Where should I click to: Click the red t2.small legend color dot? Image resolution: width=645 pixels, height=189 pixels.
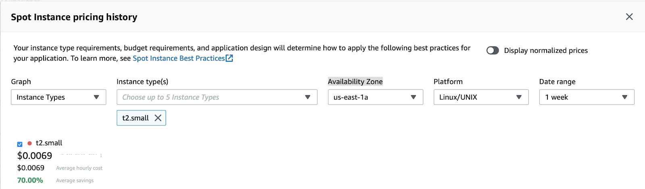(29, 143)
